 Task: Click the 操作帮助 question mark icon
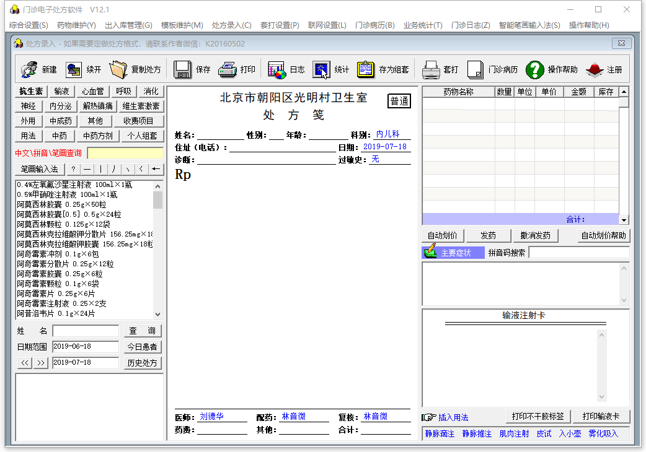pyautogui.click(x=534, y=69)
